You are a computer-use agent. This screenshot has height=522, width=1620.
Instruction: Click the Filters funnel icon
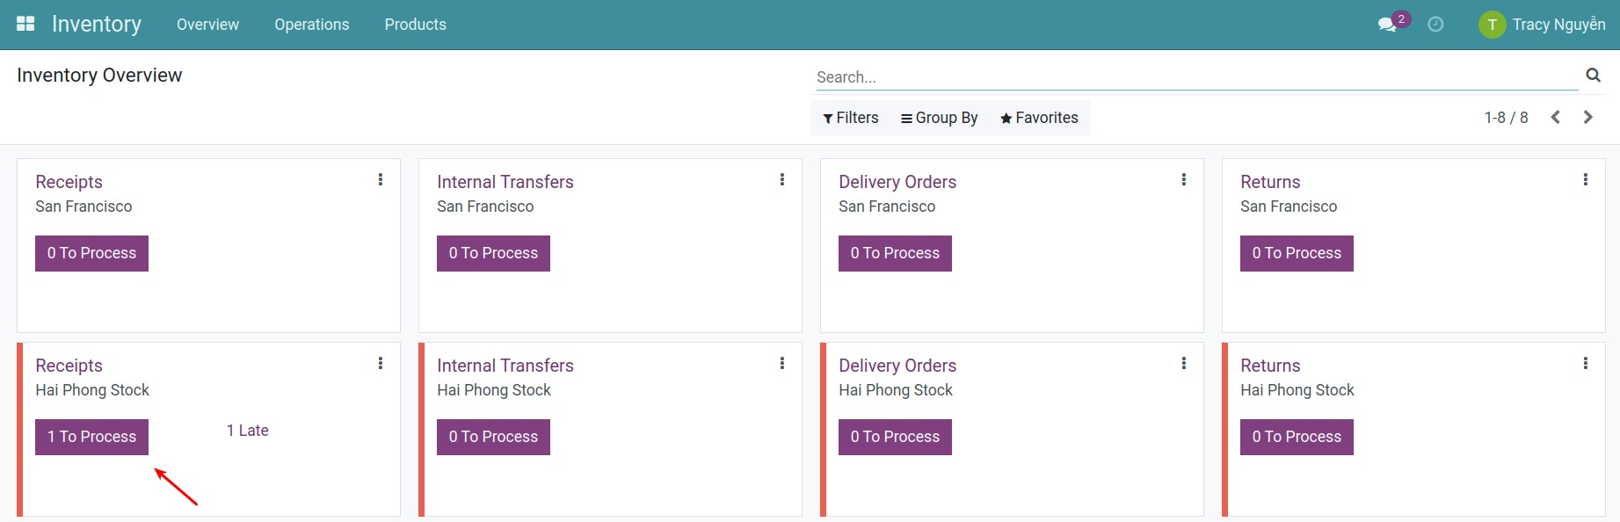[826, 117]
